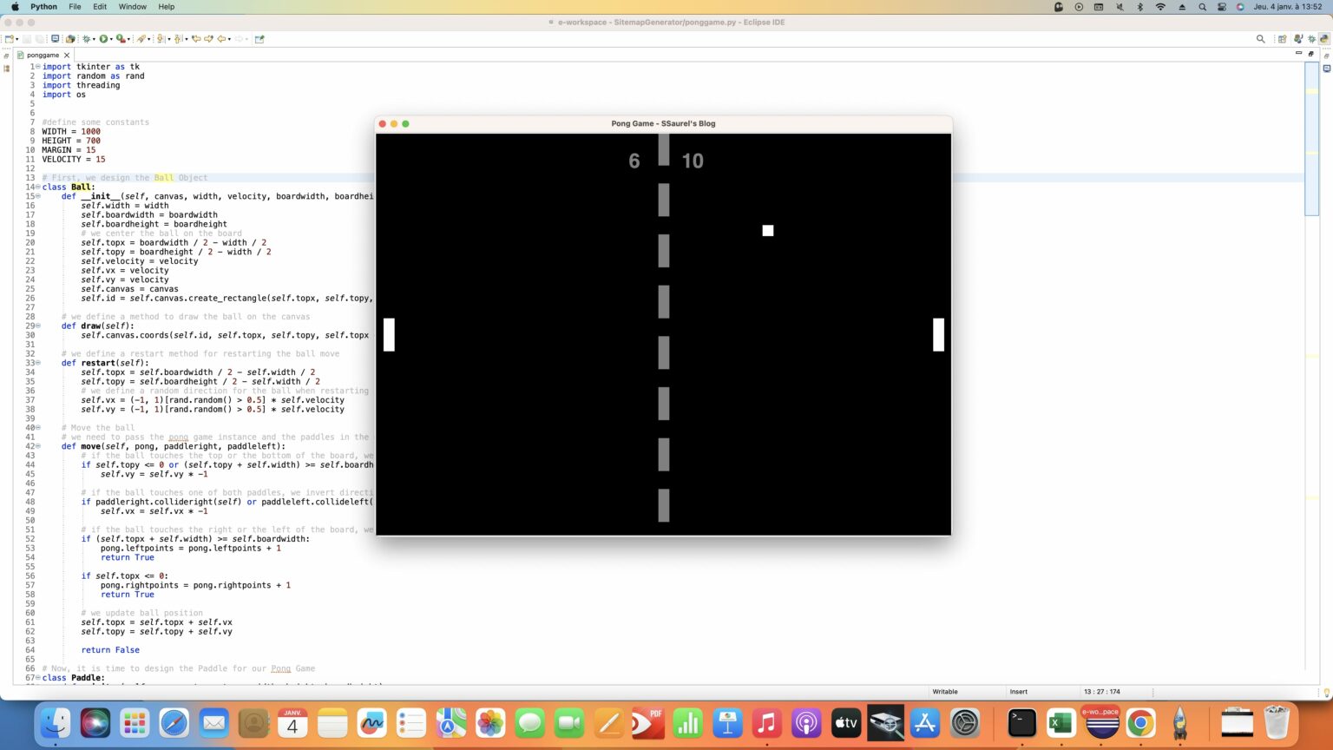Launch the Debug tool in Eclipse toolbar
This screenshot has height=750, width=1333.
[87, 39]
